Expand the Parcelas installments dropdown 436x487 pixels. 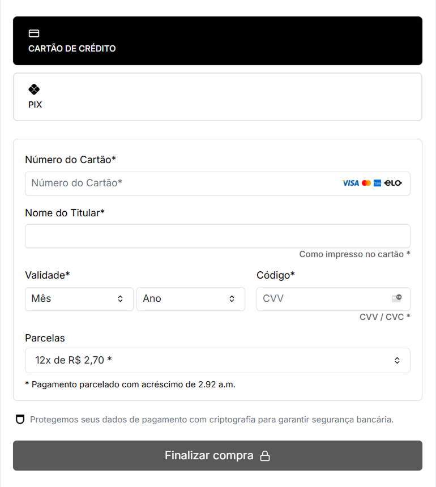(x=217, y=360)
